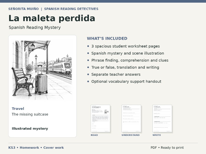The height and width of the screenshot is (154, 206).
Task: Click 'Phrase finding, comprehension and clues' bullet
Action: tap(130, 60)
